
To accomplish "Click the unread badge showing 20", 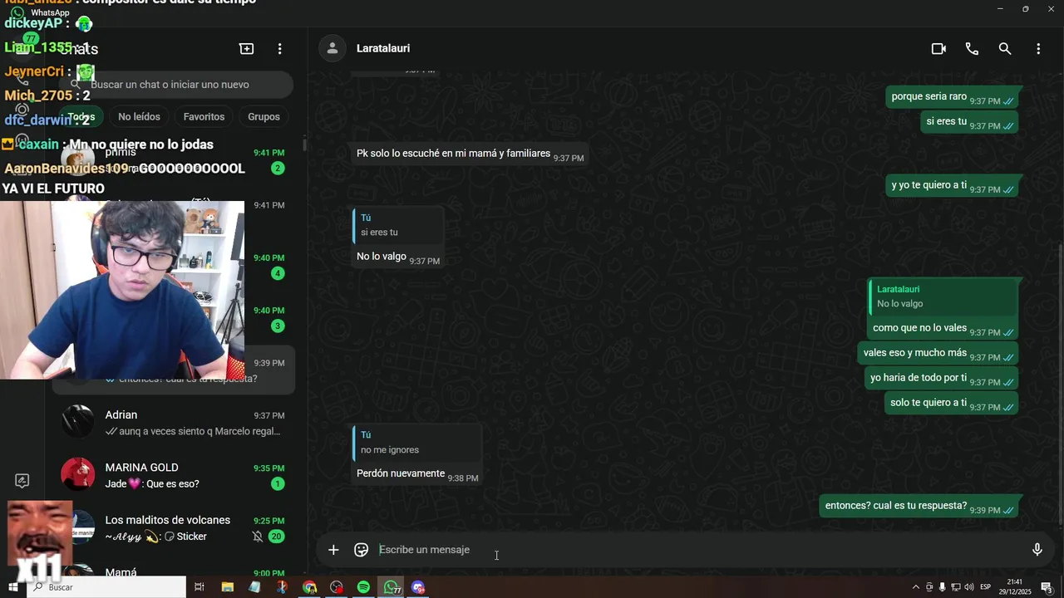I will 276,537.
